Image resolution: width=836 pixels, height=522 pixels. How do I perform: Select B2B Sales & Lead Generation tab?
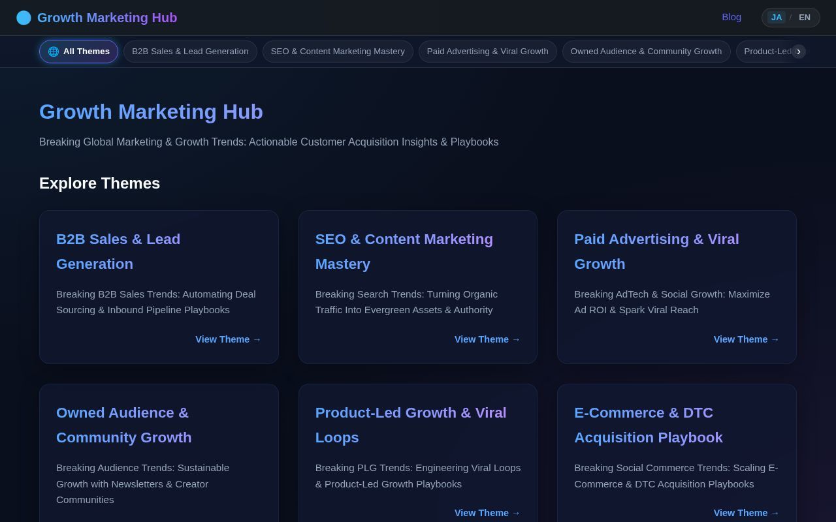(x=190, y=52)
